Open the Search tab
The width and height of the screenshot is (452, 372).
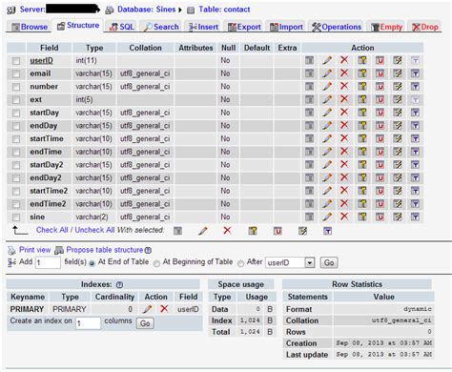coord(161,27)
